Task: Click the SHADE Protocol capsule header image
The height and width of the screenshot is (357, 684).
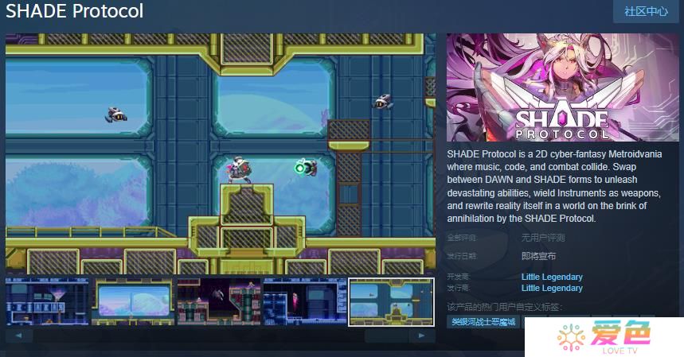Action: point(563,87)
